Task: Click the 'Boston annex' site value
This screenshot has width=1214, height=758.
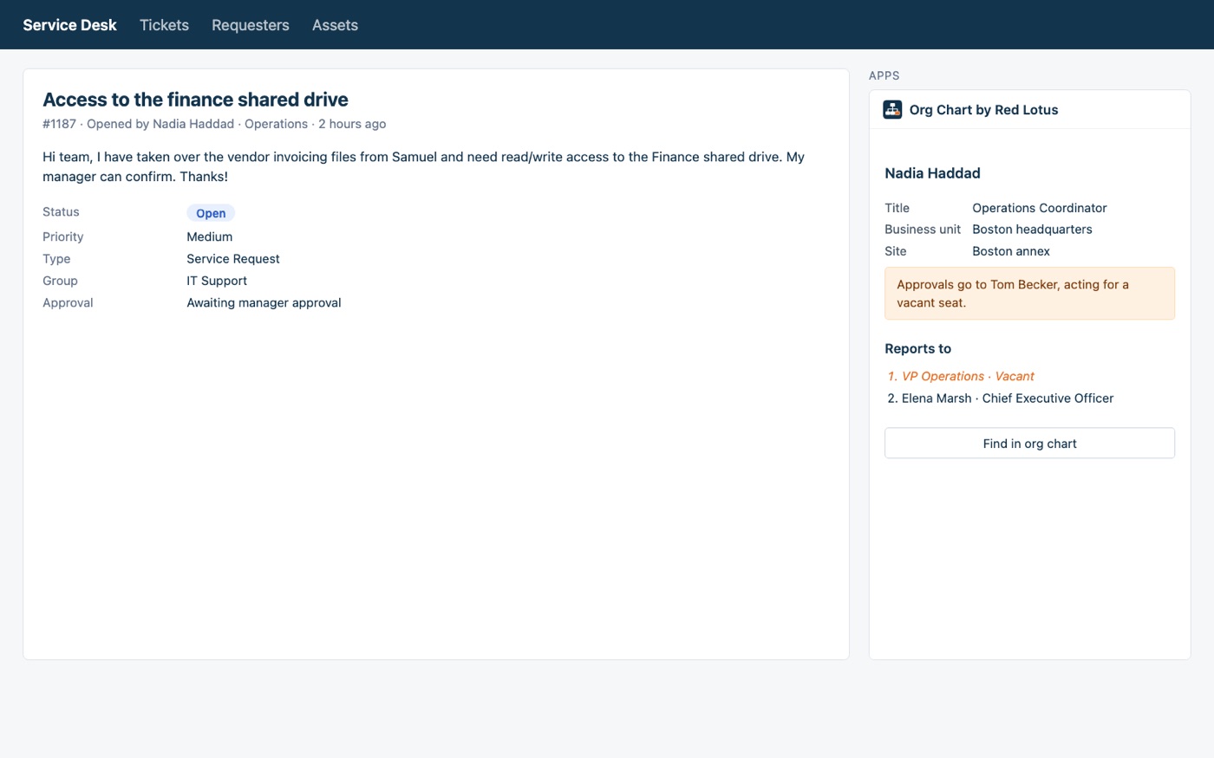Action: pos(1010,251)
